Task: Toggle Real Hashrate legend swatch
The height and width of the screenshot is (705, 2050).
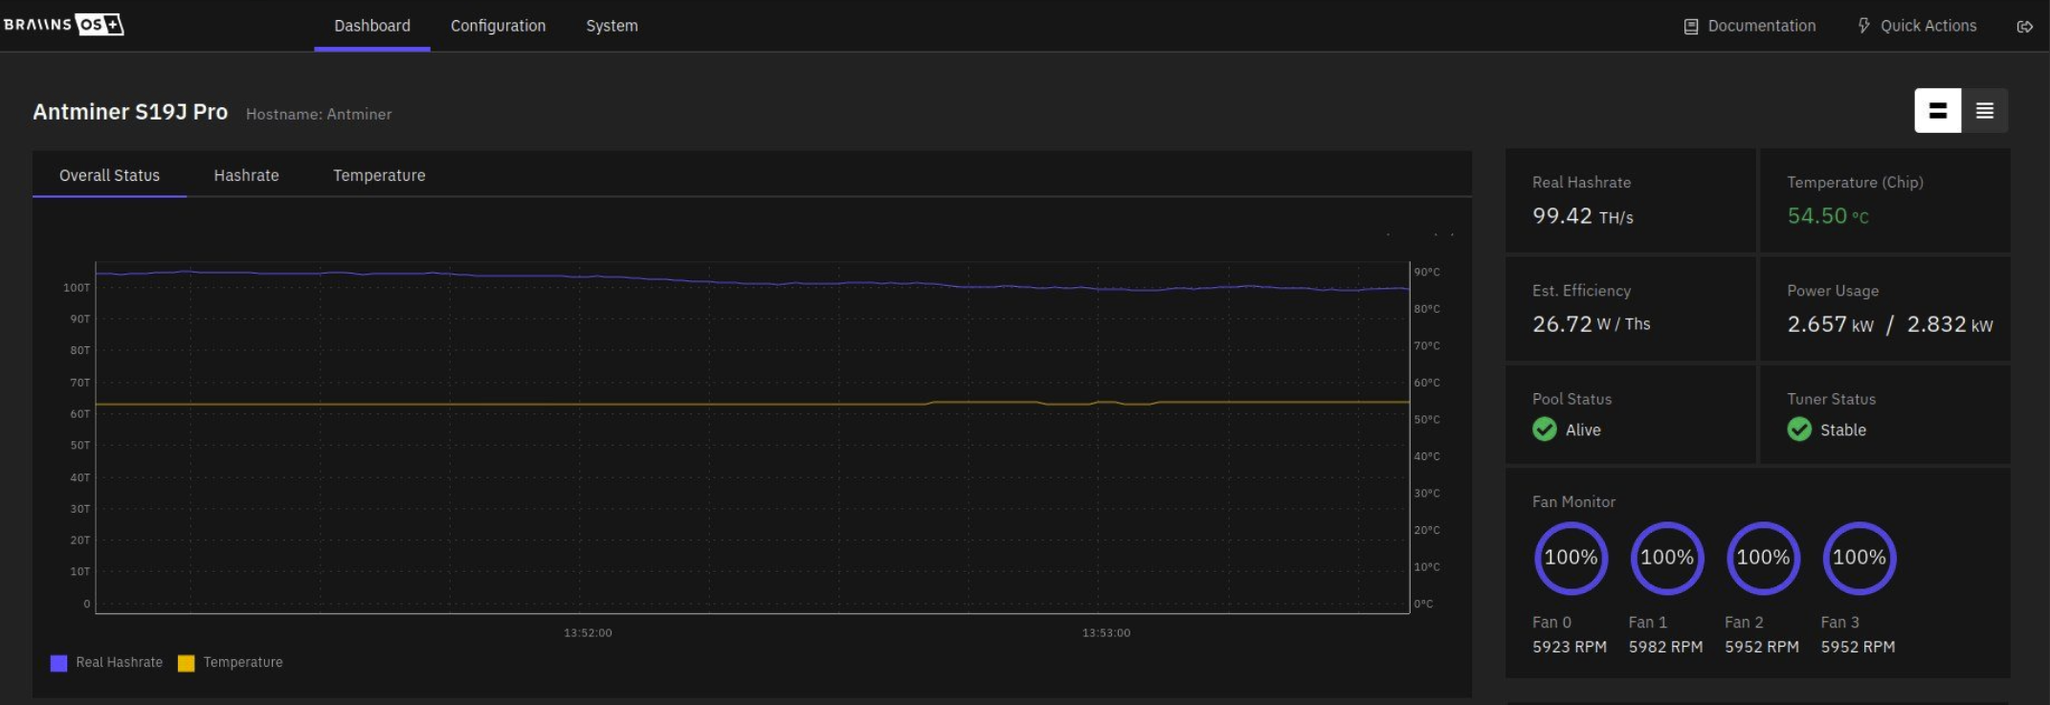Action: coord(58,663)
